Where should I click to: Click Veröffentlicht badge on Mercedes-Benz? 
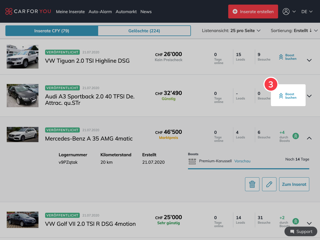click(x=62, y=130)
